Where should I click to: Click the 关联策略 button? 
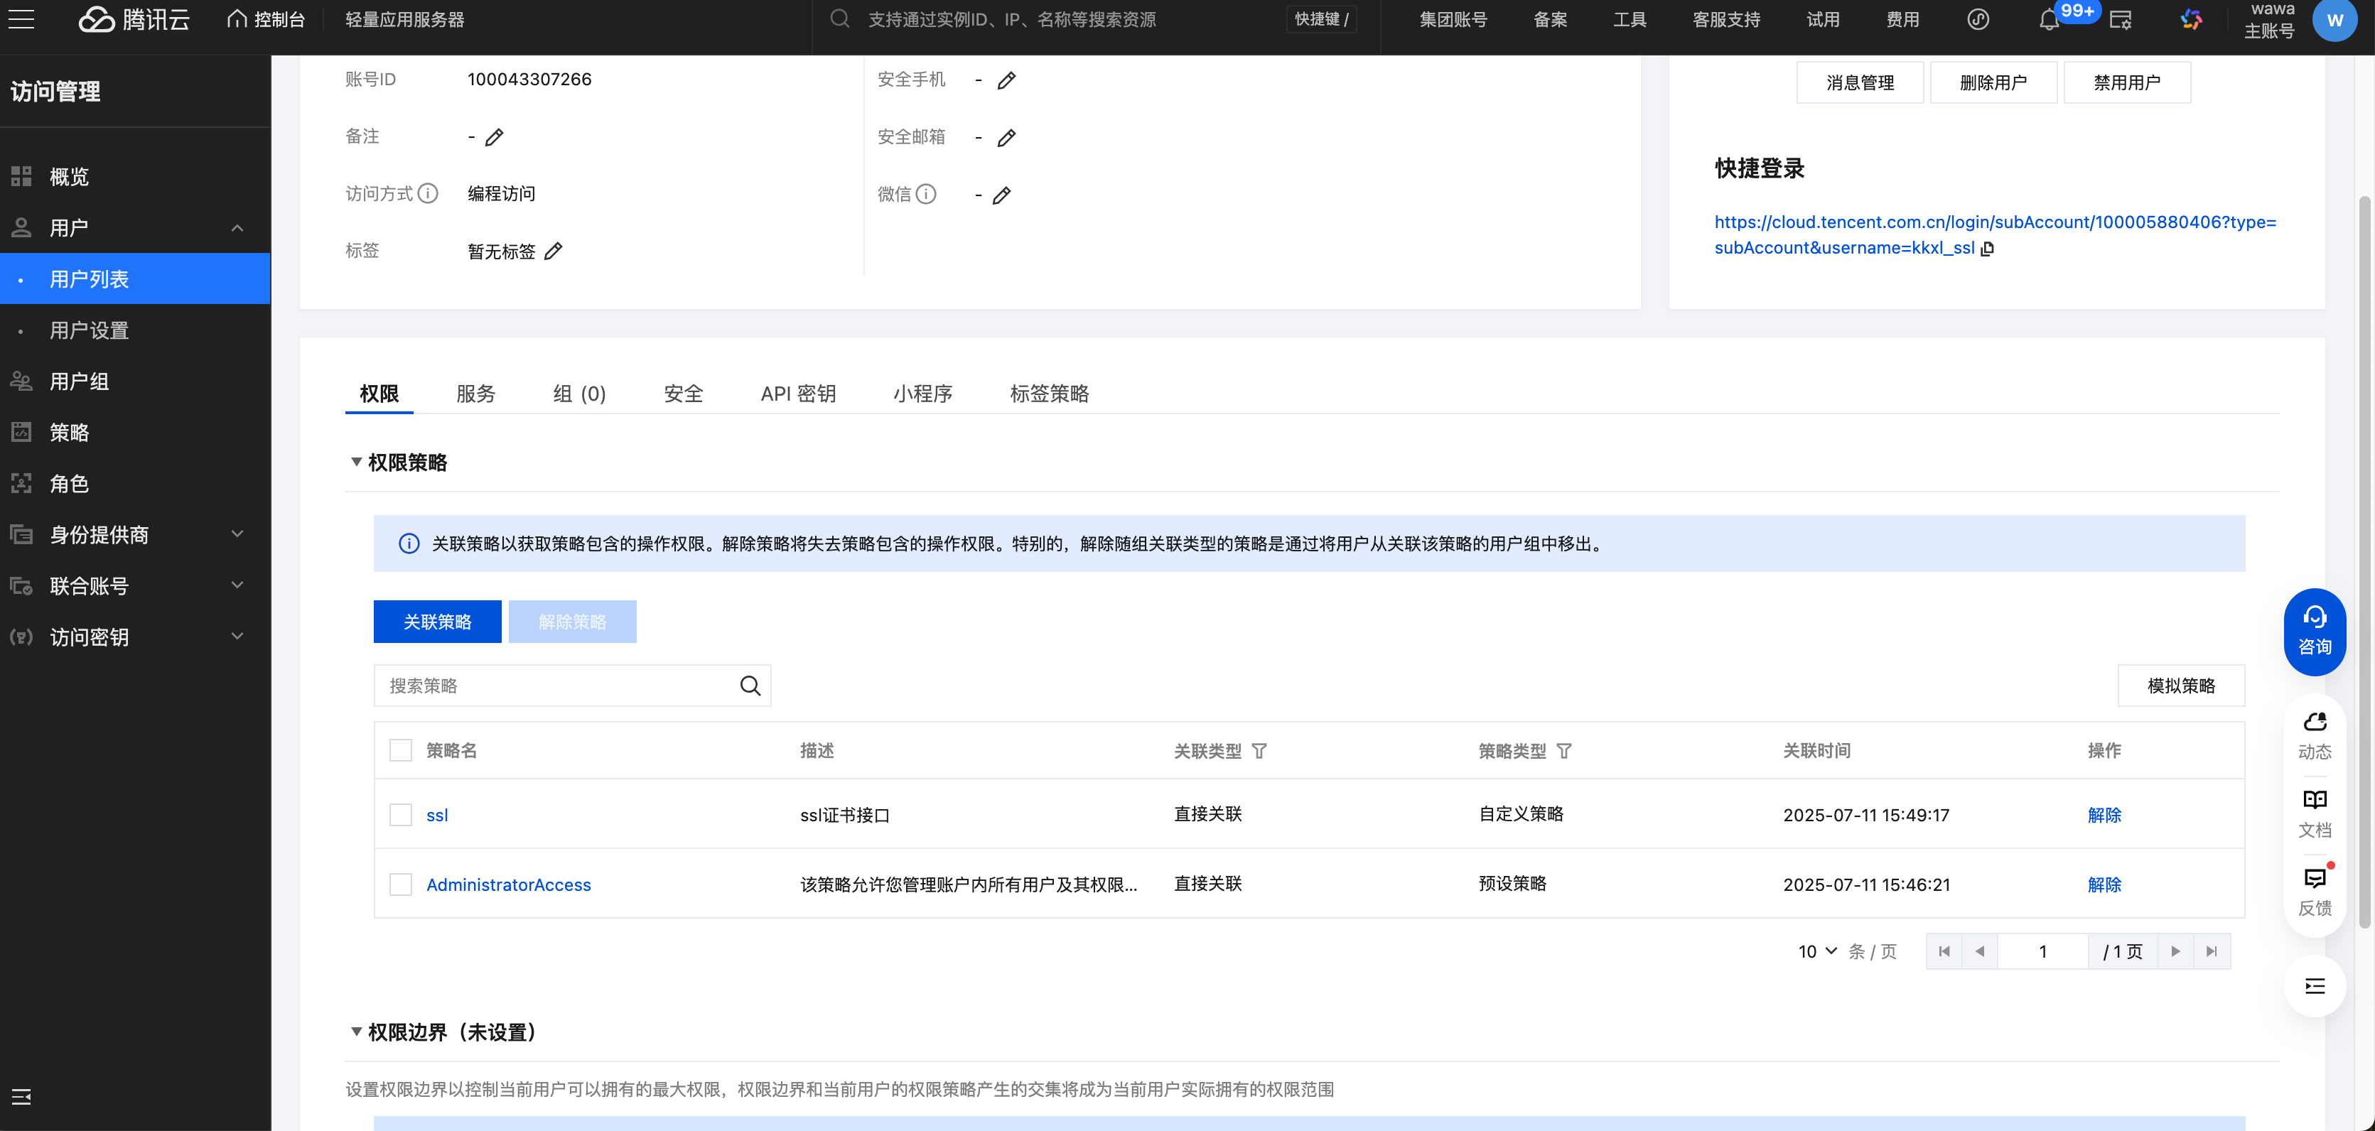[x=437, y=621]
